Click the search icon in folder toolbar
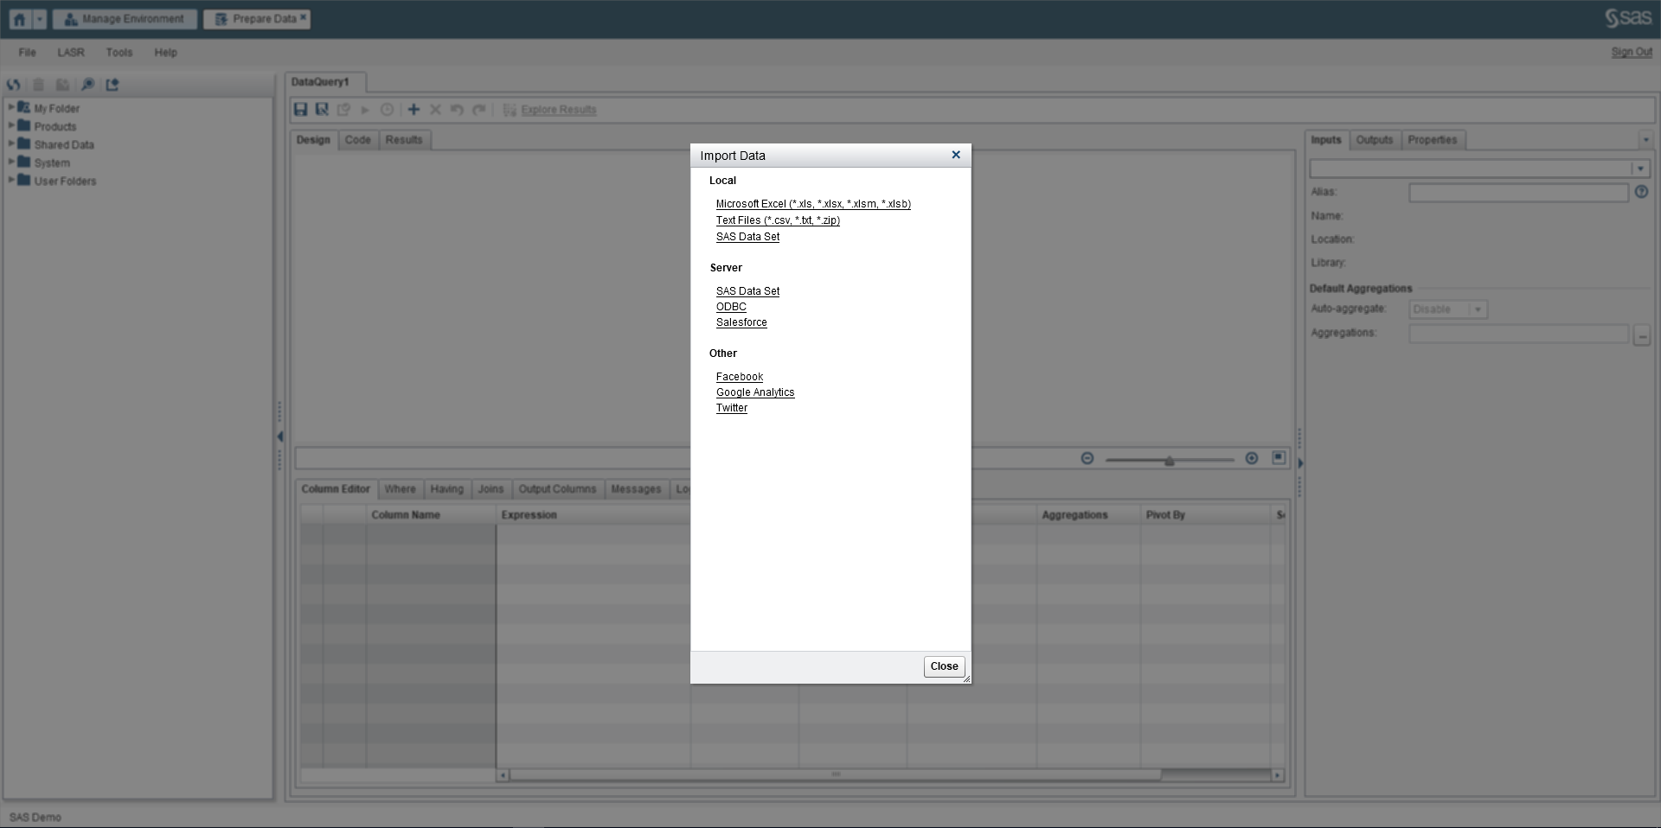The image size is (1661, 828). pos(87,85)
